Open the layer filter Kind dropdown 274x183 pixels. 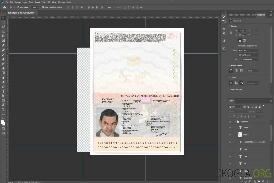coord(235,107)
